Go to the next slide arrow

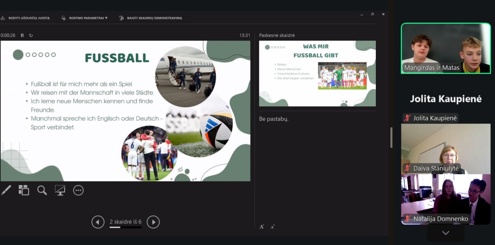pyautogui.click(x=153, y=222)
